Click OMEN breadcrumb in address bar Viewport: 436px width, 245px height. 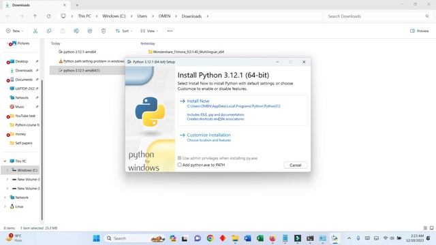(164, 16)
